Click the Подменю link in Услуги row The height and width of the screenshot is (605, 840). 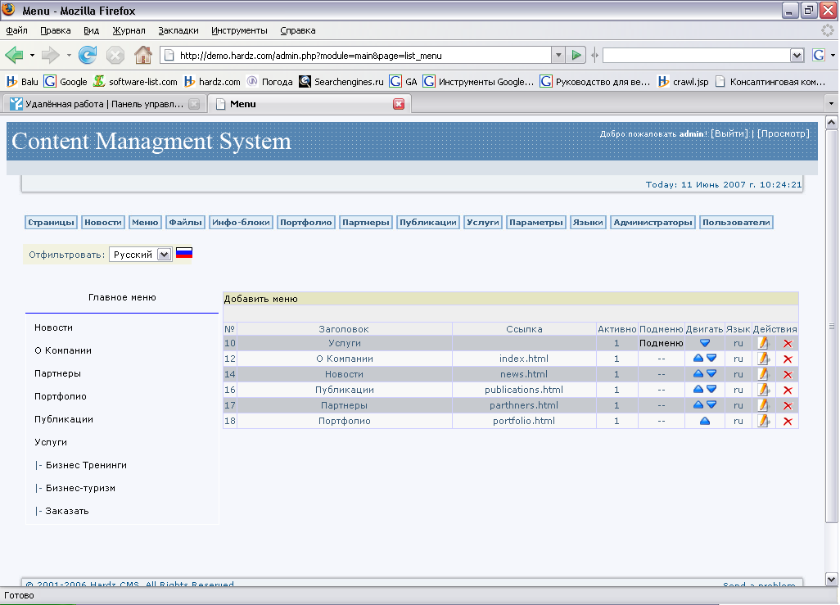pyautogui.click(x=661, y=343)
